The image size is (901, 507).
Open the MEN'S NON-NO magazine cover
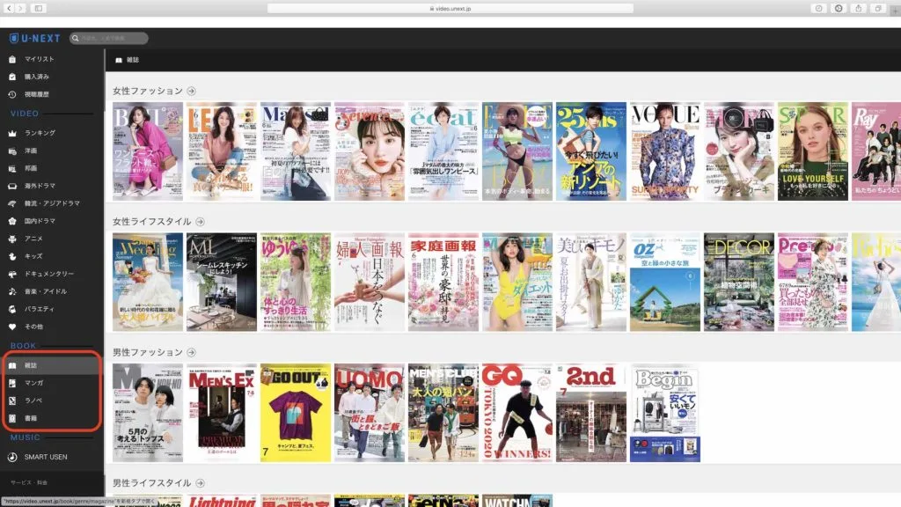pos(148,413)
